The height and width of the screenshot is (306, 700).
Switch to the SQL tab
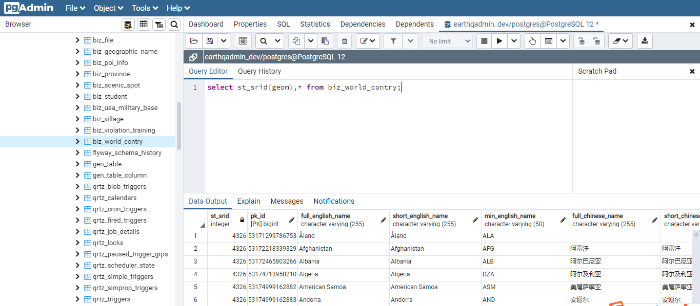pos(284,24)
